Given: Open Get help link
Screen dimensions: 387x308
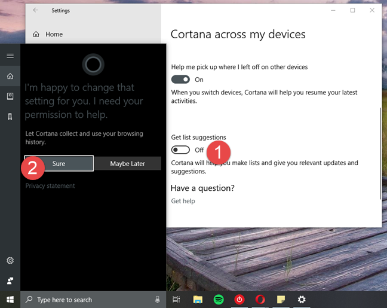Looking at the screenshot, I should click(183, 201).
